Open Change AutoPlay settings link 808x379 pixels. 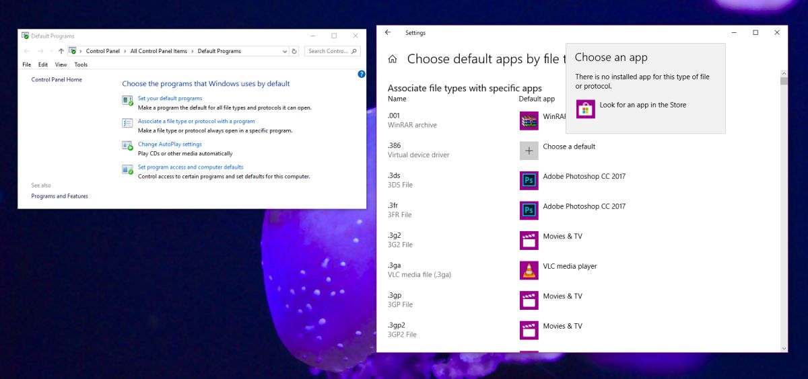(170, 144)
